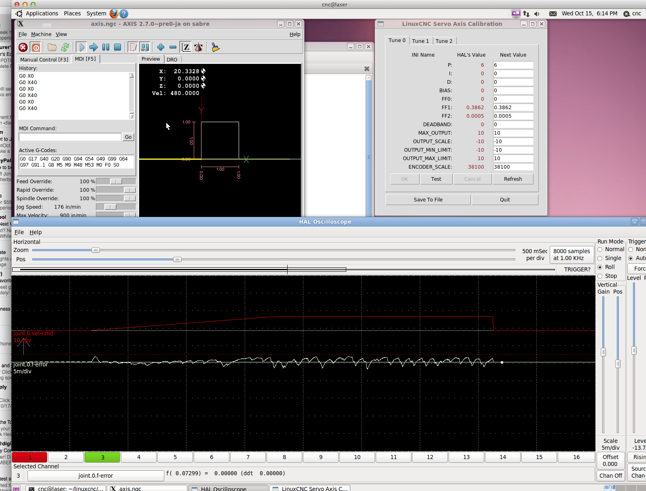
Task: Toggle the emergency stop in AXIS toolbar
Action: pos(23,47)
